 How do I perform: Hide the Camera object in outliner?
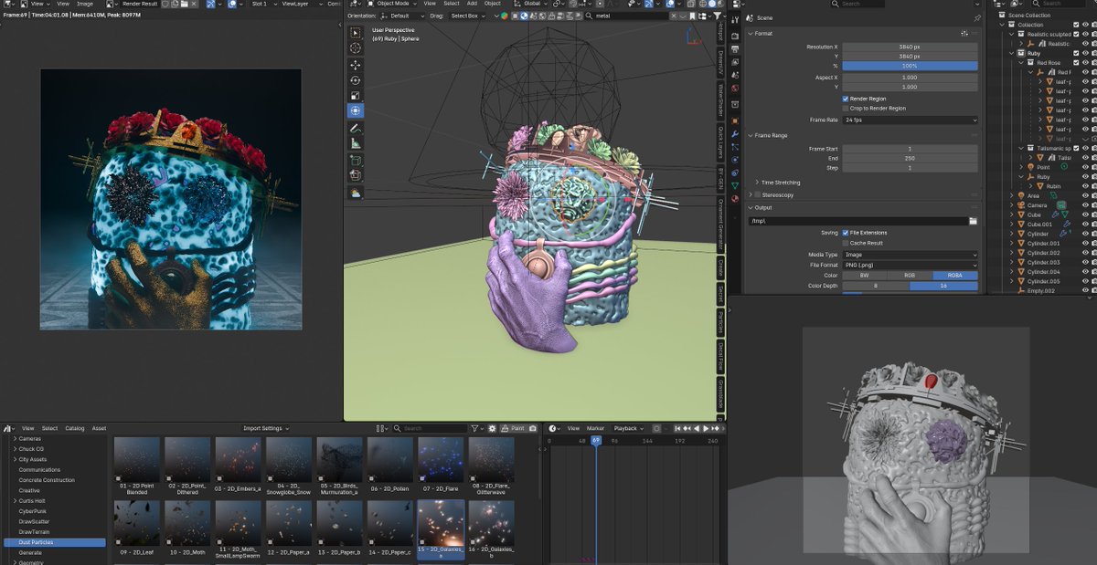coord(1085,205)
